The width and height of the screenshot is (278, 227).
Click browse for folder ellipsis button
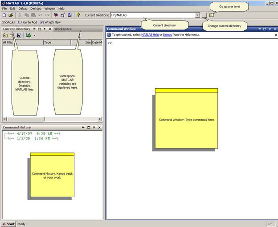[204, 15]
